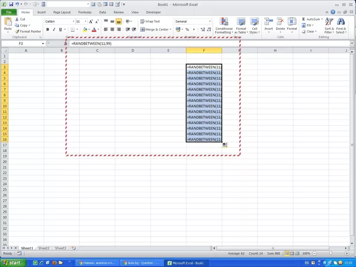The width and height of the screenshot is (356, 267).
Task: Click the AutoSum sigma icon
Action: (x=304, y=19)
